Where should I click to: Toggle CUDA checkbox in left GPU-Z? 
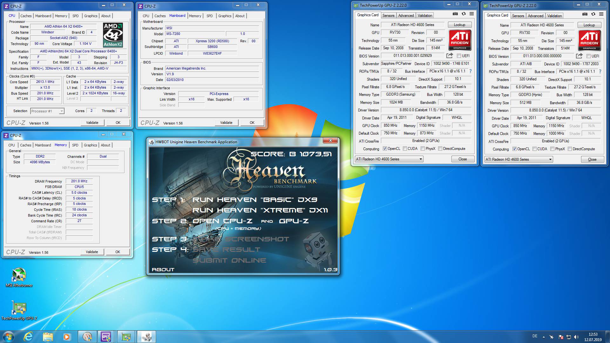tap(405, 149)
